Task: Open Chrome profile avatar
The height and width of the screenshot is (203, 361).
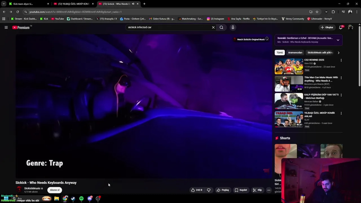Action: (x=350, y=12)
